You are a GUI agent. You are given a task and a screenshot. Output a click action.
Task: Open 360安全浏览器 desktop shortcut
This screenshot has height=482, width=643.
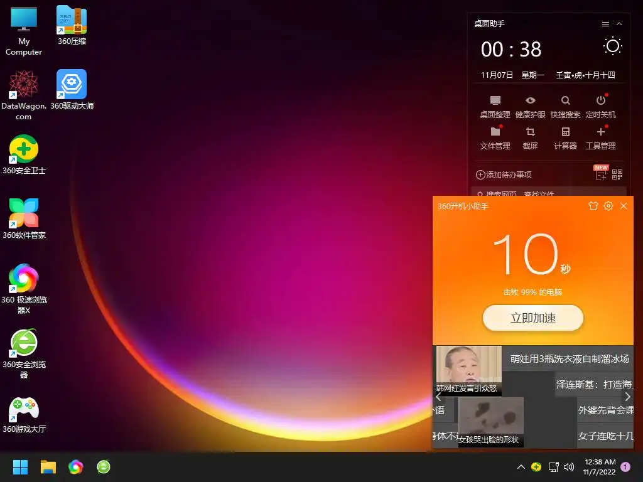[x=24, y=353]
